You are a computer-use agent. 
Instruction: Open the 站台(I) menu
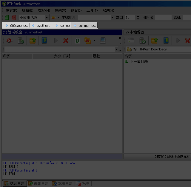point(76,10)
